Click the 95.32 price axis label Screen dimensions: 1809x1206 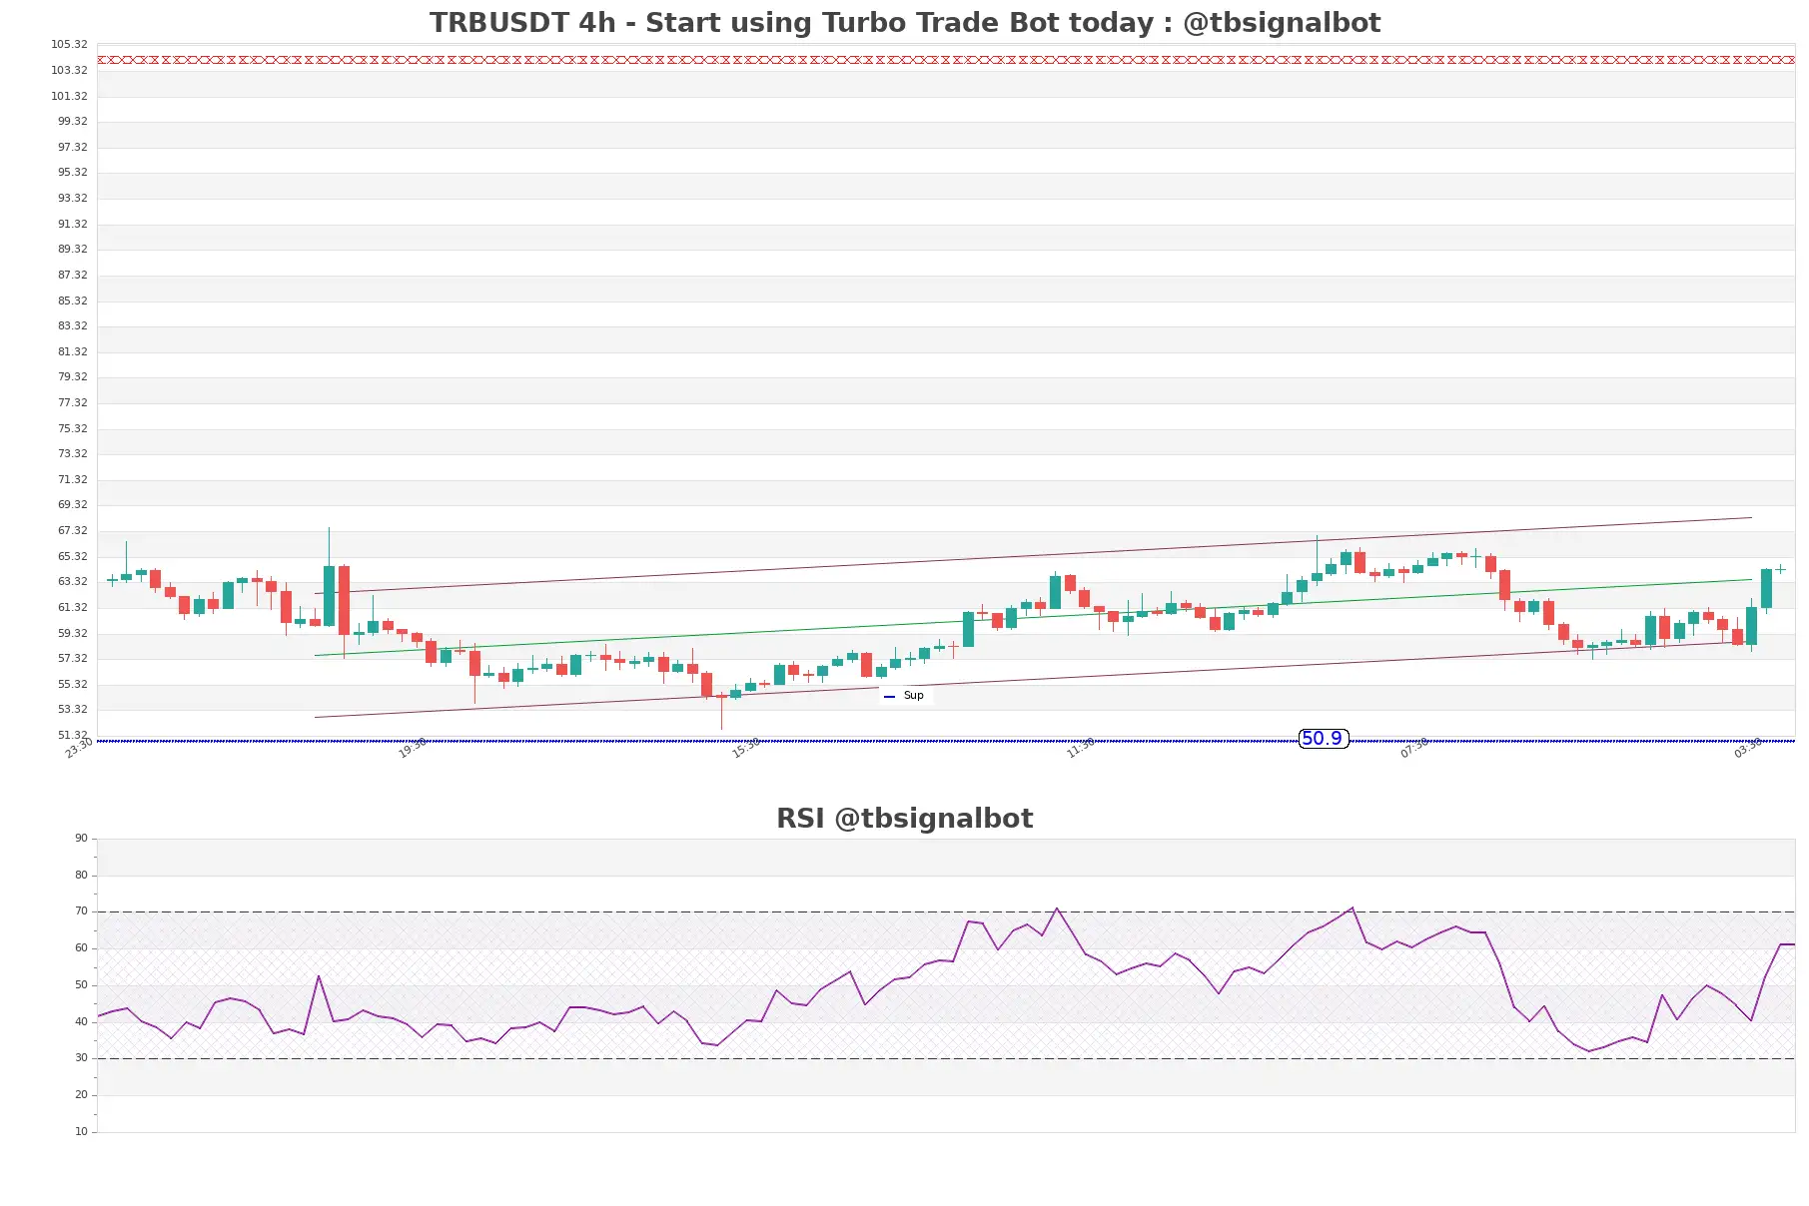coord(73,173)
